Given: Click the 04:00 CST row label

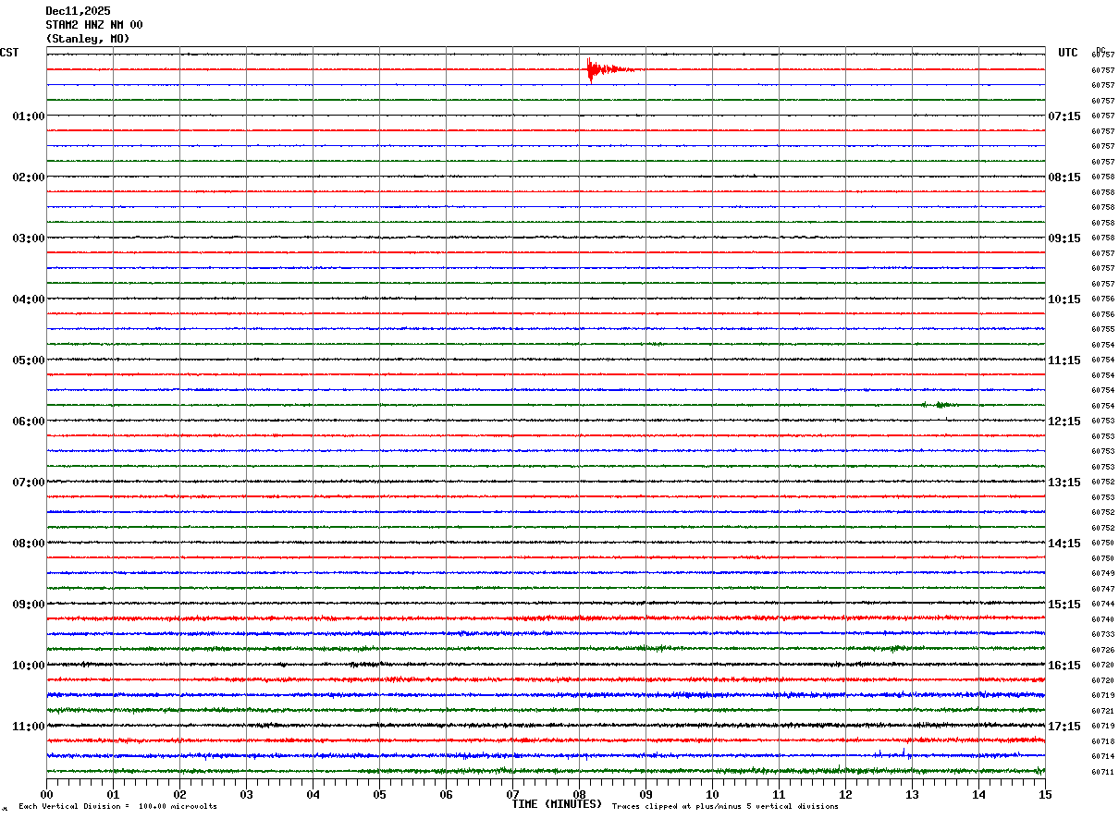Looking at the screenshot, I should point(29,299).
